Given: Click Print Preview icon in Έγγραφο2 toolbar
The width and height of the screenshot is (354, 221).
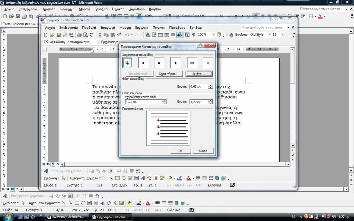Looking at the screenshot, I should (86, 35).
